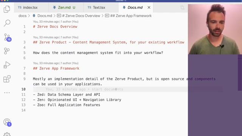Open the Search sidebar view

(x=7, y=23)
